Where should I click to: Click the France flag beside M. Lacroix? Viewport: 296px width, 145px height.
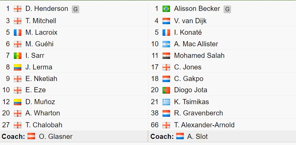(x=17, y=33)
